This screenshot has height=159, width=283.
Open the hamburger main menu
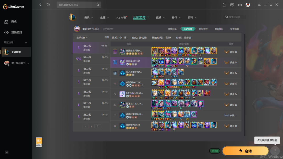tap(259, 5)
